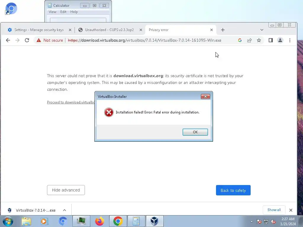
Task: Go back to previous page in Chrome
Action: coord(8,40)
